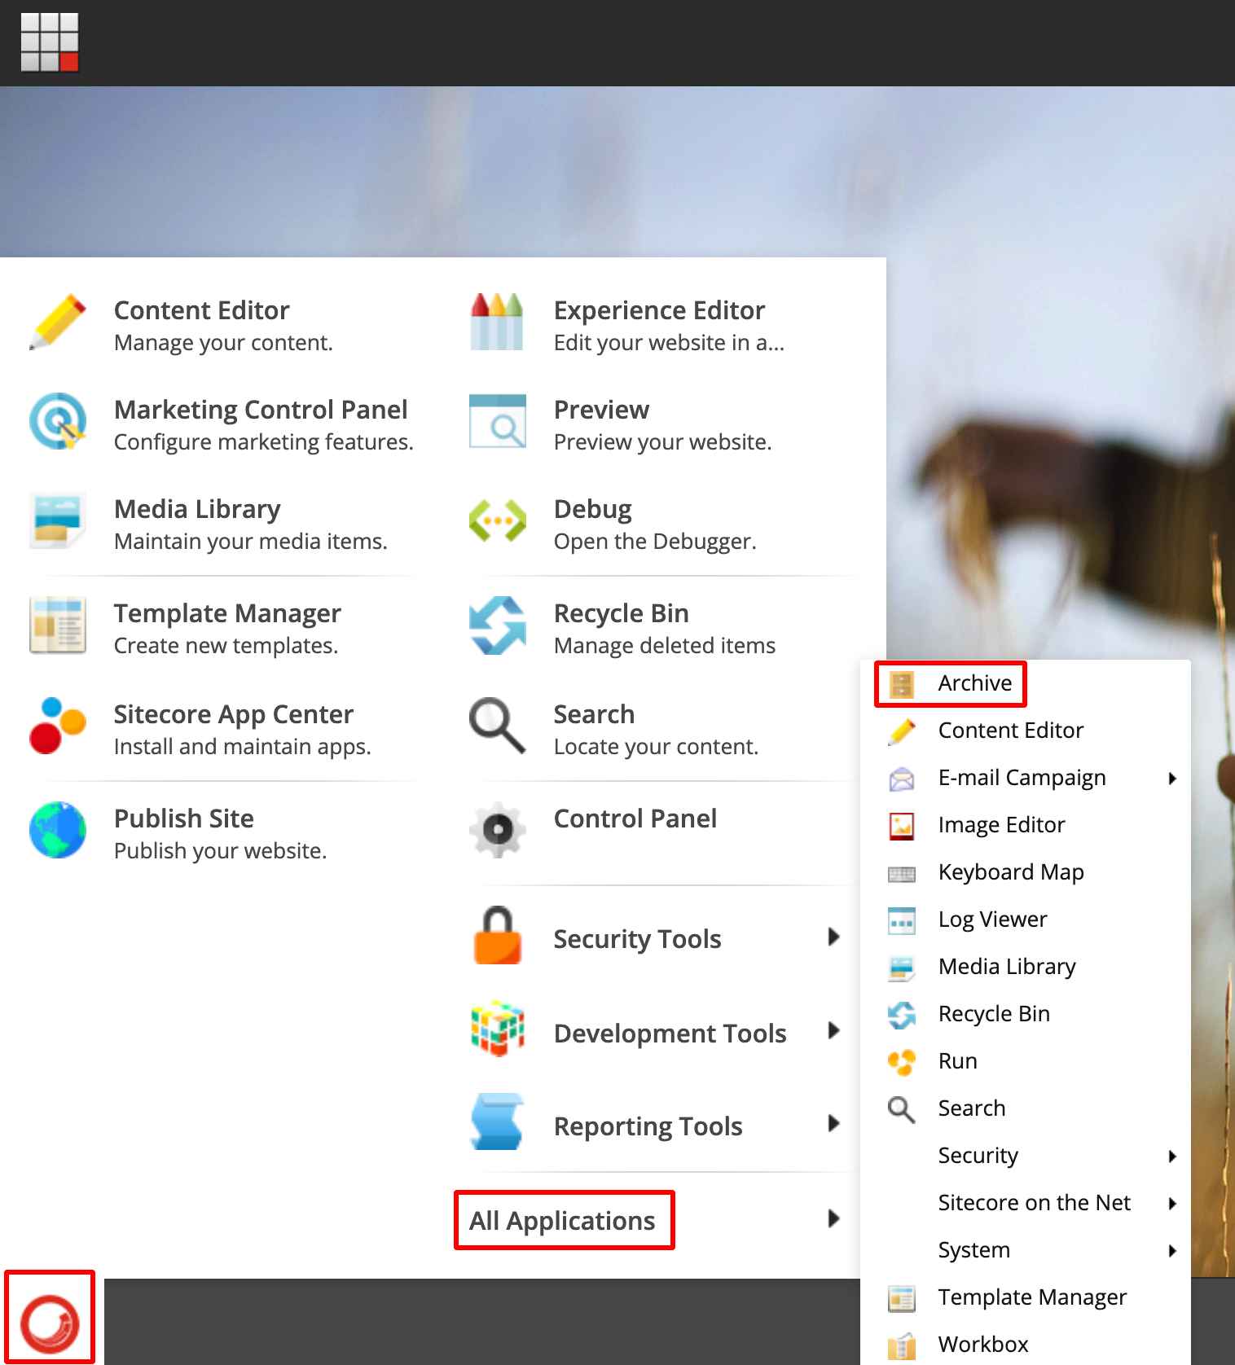
Task: Click 'Maintain your media items.' description text
Action: [250, 542]
